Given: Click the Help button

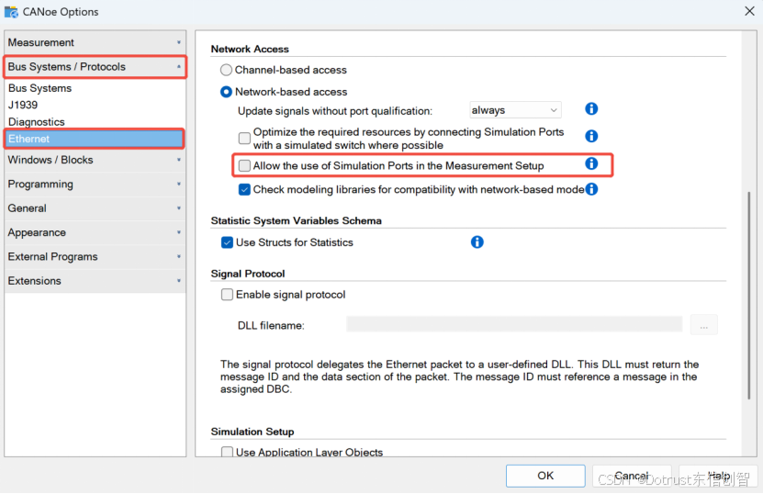Looking at the screenshot, I should (718, 476).
